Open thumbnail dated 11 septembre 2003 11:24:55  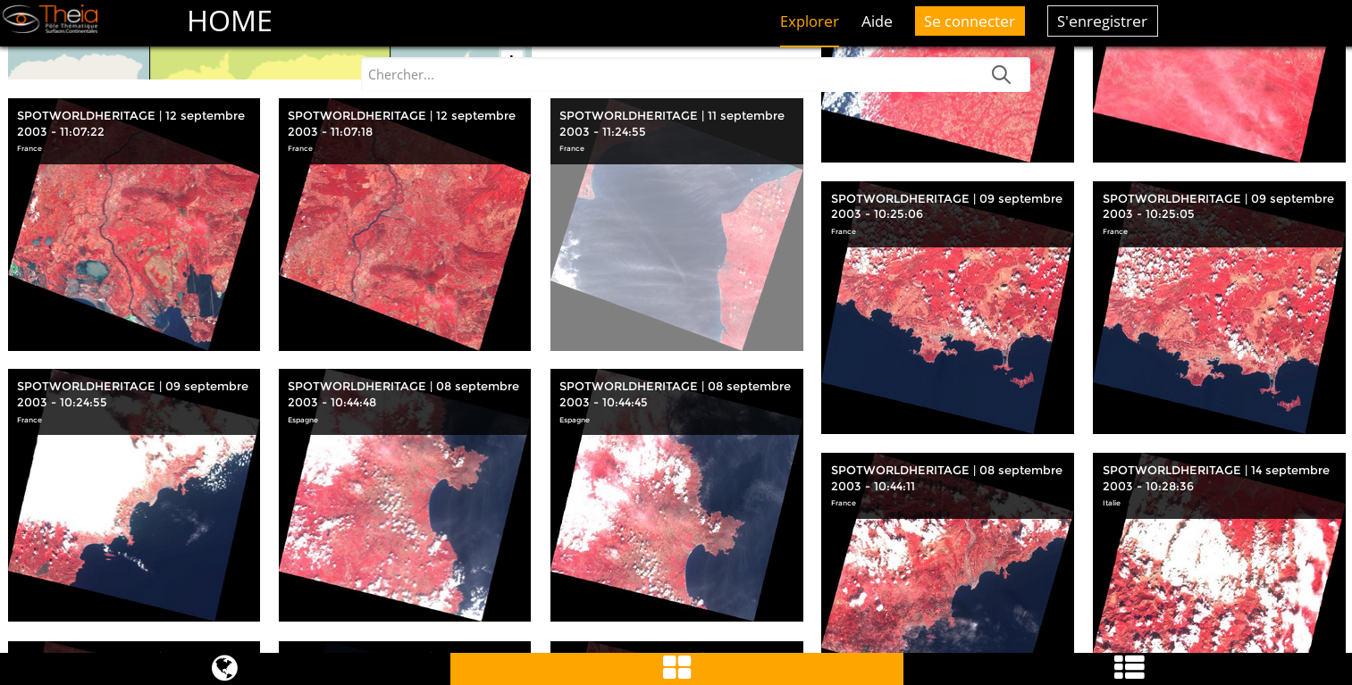coord(676,224)
